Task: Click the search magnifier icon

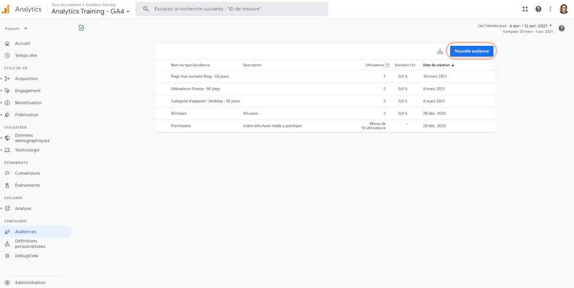Action: (146, 9)
